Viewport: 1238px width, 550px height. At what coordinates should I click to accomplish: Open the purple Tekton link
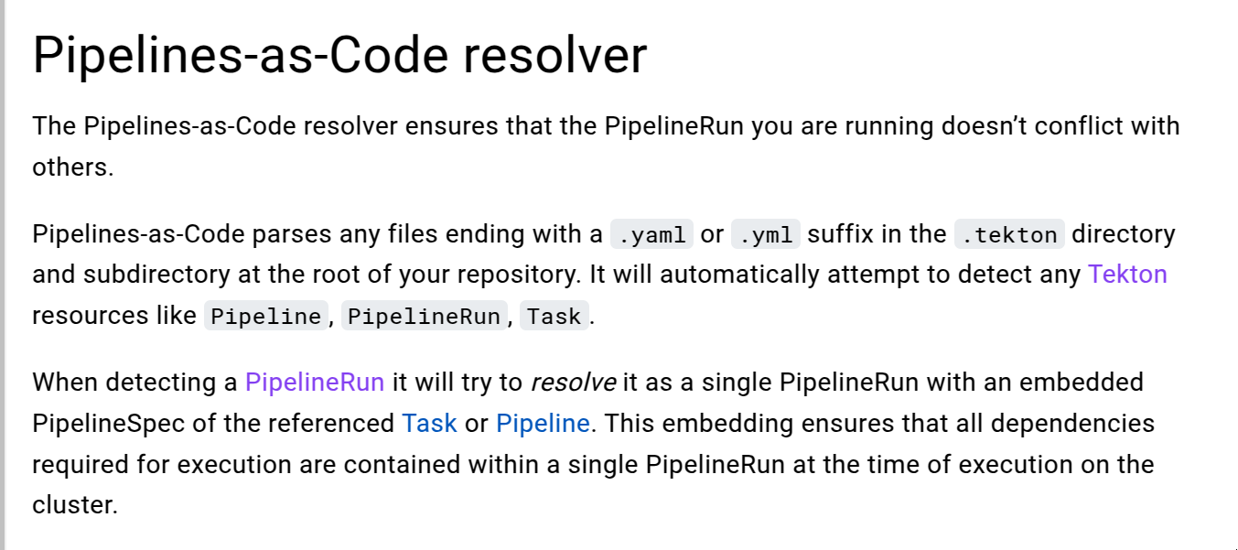[1127, 275]
